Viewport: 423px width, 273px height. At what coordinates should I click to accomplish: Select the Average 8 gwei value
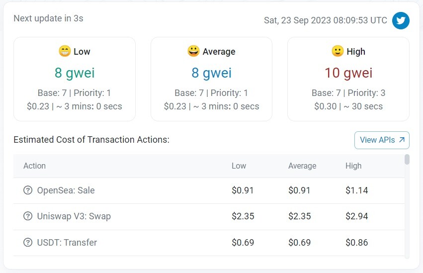tap(212, 73)
